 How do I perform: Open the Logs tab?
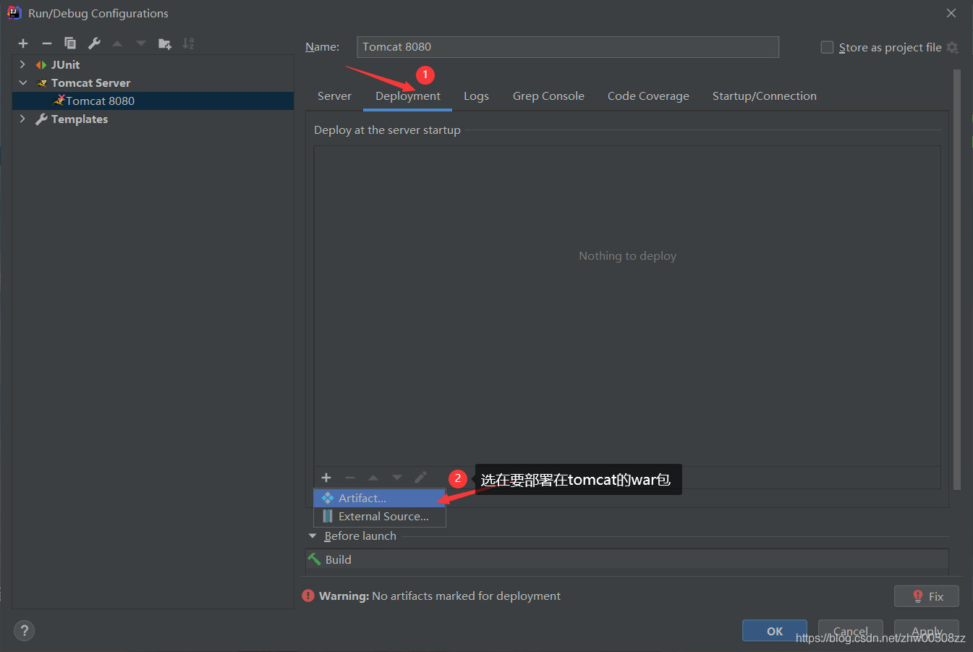click(476, 96)
